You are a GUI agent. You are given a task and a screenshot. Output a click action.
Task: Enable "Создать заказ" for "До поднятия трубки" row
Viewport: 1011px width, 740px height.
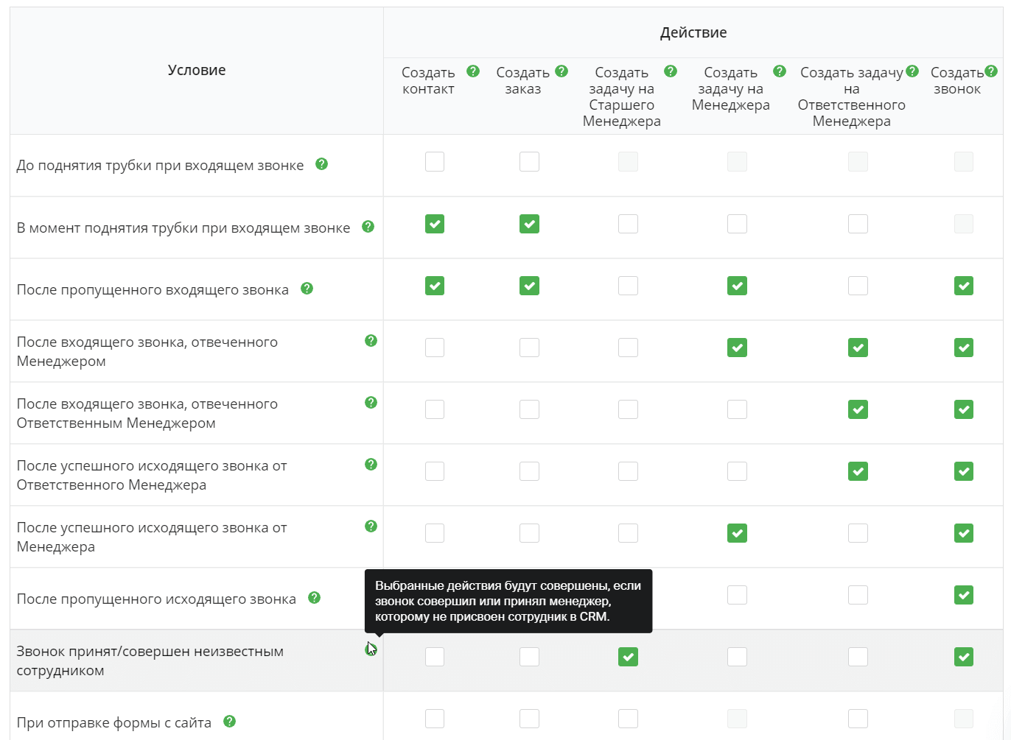529,162
